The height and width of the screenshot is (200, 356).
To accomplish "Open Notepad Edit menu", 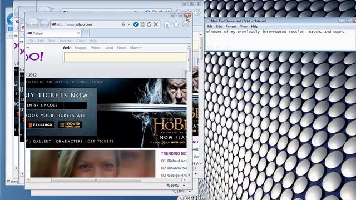I will coord(219,27).
